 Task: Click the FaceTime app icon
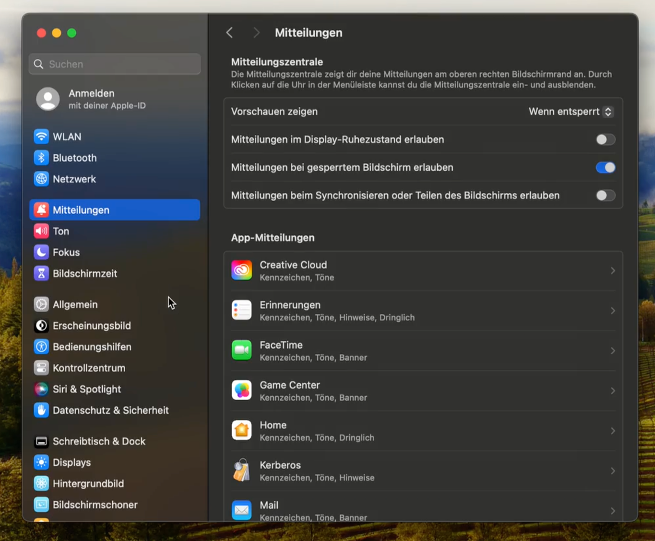click(x=242, y=351)
